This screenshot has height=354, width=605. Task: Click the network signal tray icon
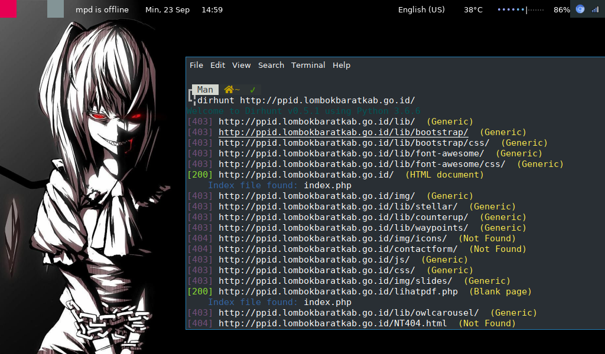pyautogui.click(x=595, y=9)
